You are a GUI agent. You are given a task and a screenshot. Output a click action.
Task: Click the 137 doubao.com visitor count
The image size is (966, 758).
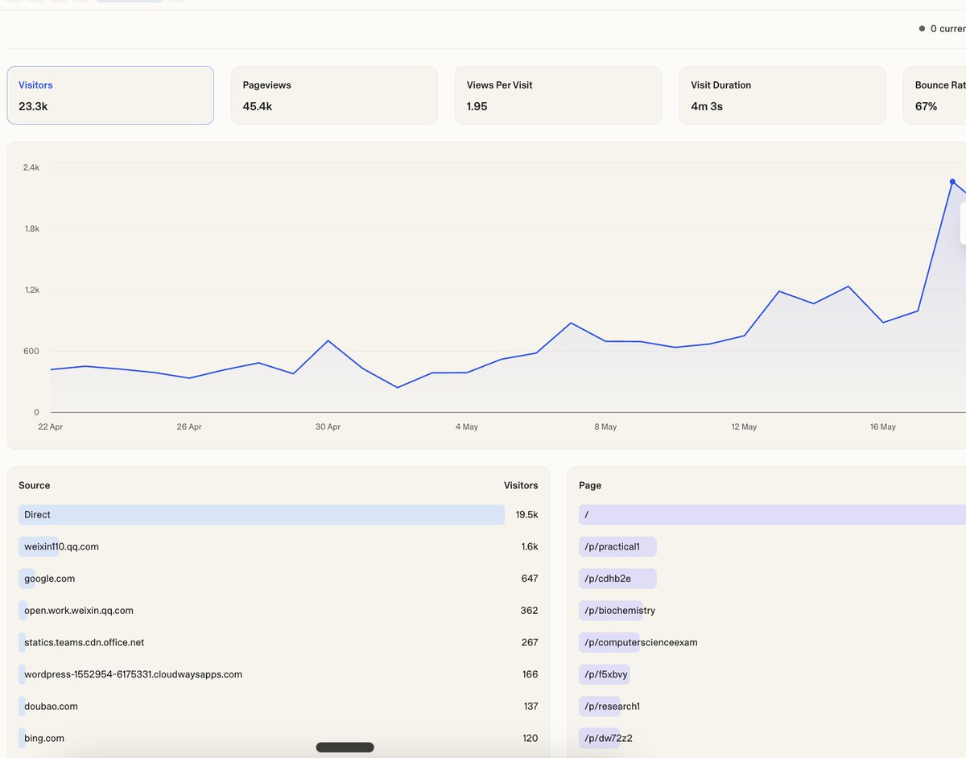point(530,707)
